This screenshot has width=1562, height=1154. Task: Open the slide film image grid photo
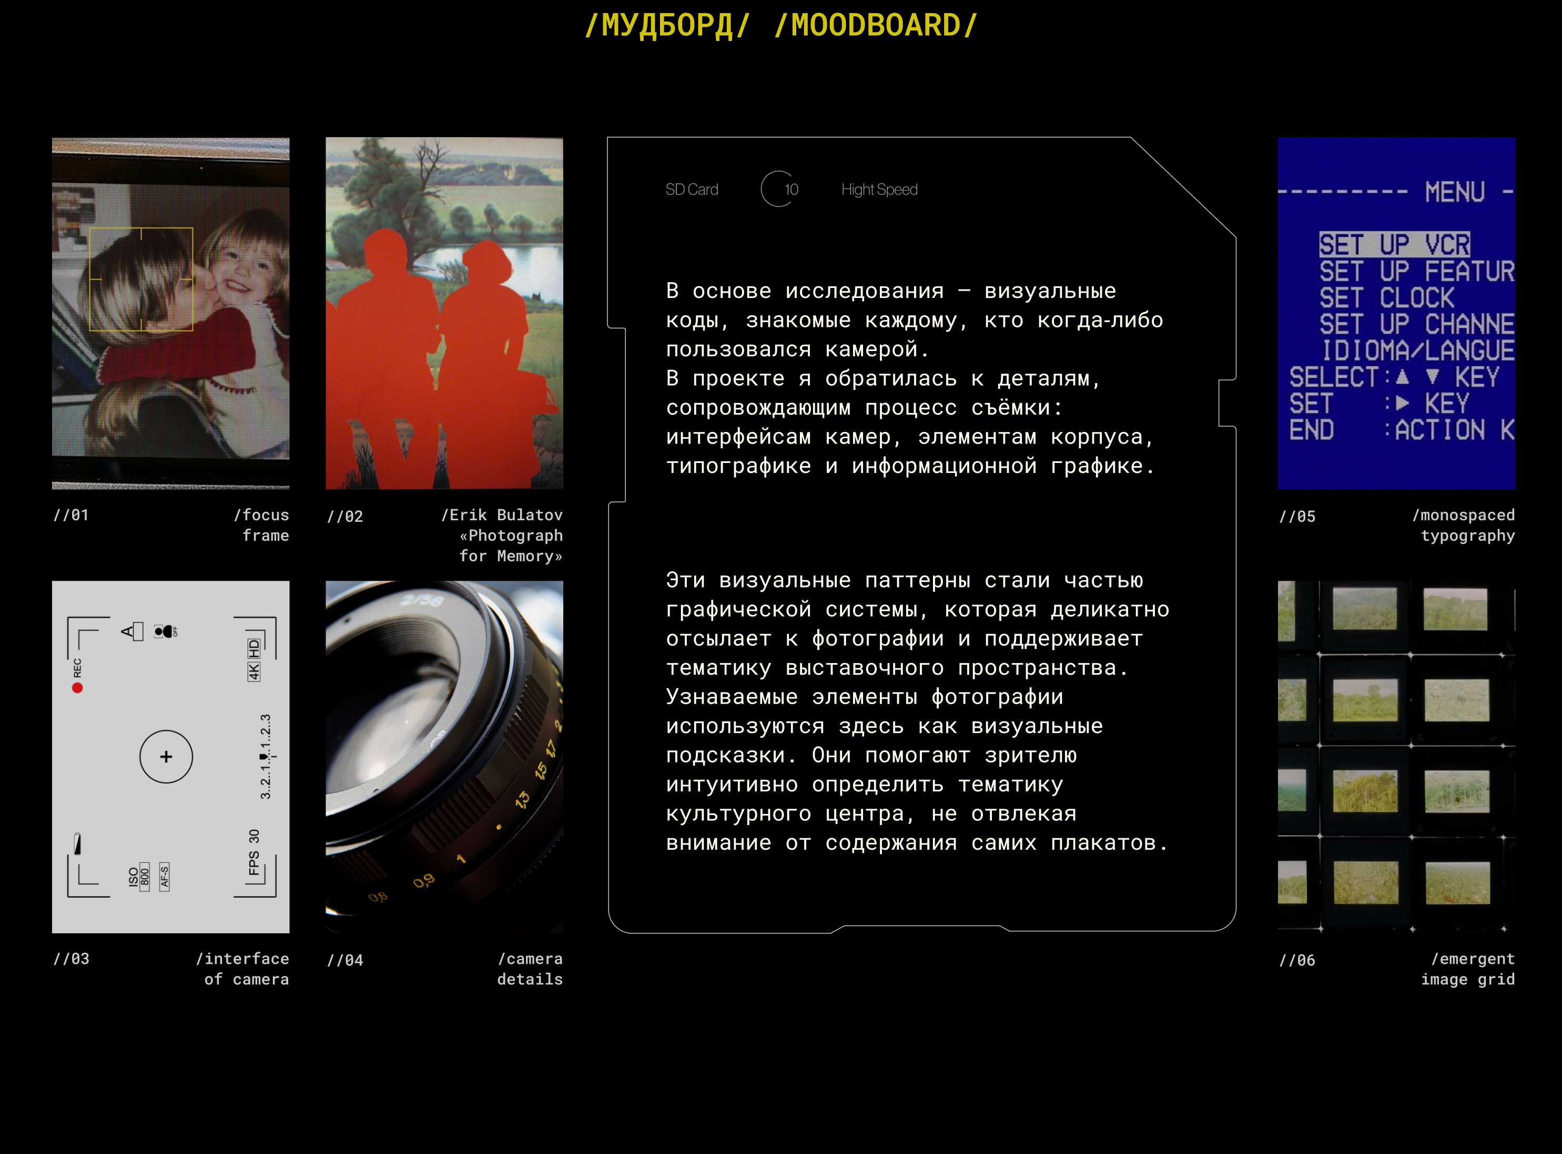(1396, 757)
